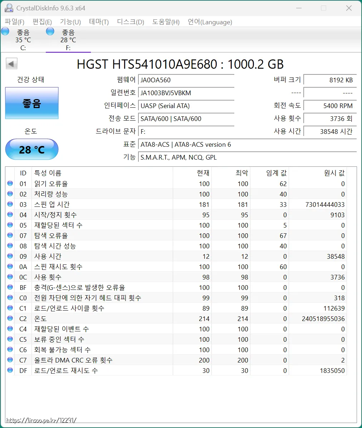The width and height of the screenshot is (362, 428).
Task: Open the 도움말(H) menu
Action: [166, 22]
